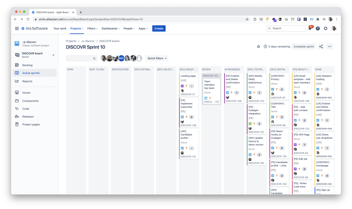Open the board more options ellipsis
The width and height of the screenshot is (352, 209).
[x=330, y=47]
